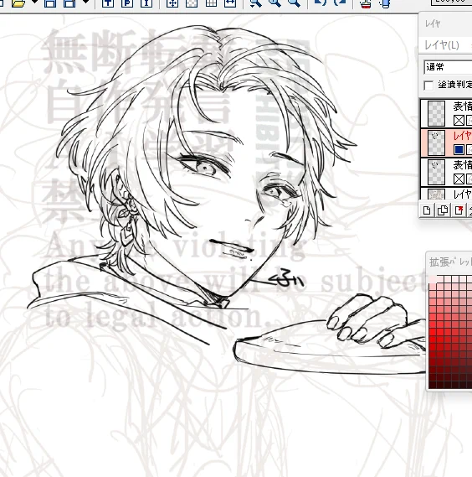Image resolution: width=472 pixels, height=477 pixels.
Task: Click the レイヤ panel title bar
Action: point(445,23)
